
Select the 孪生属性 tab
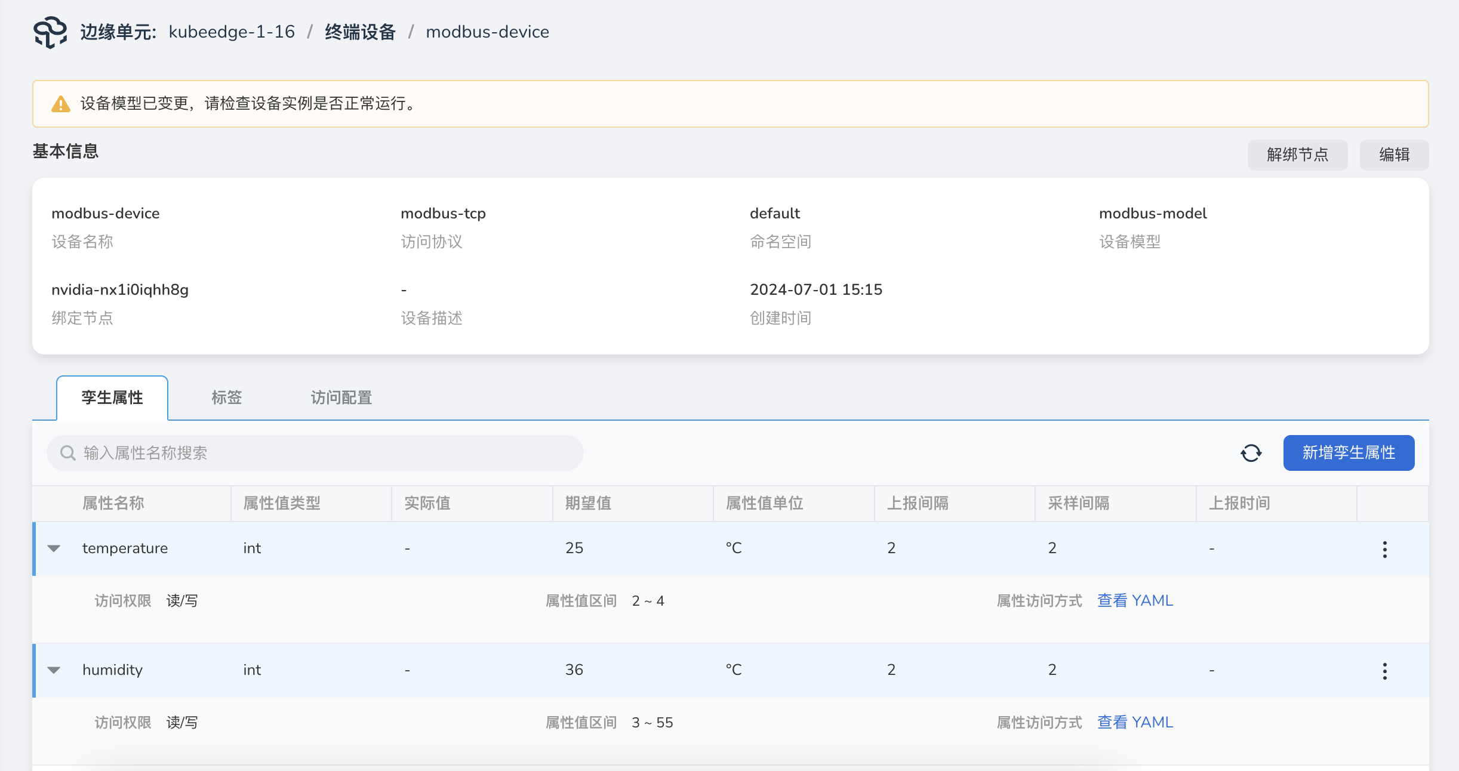112,397
